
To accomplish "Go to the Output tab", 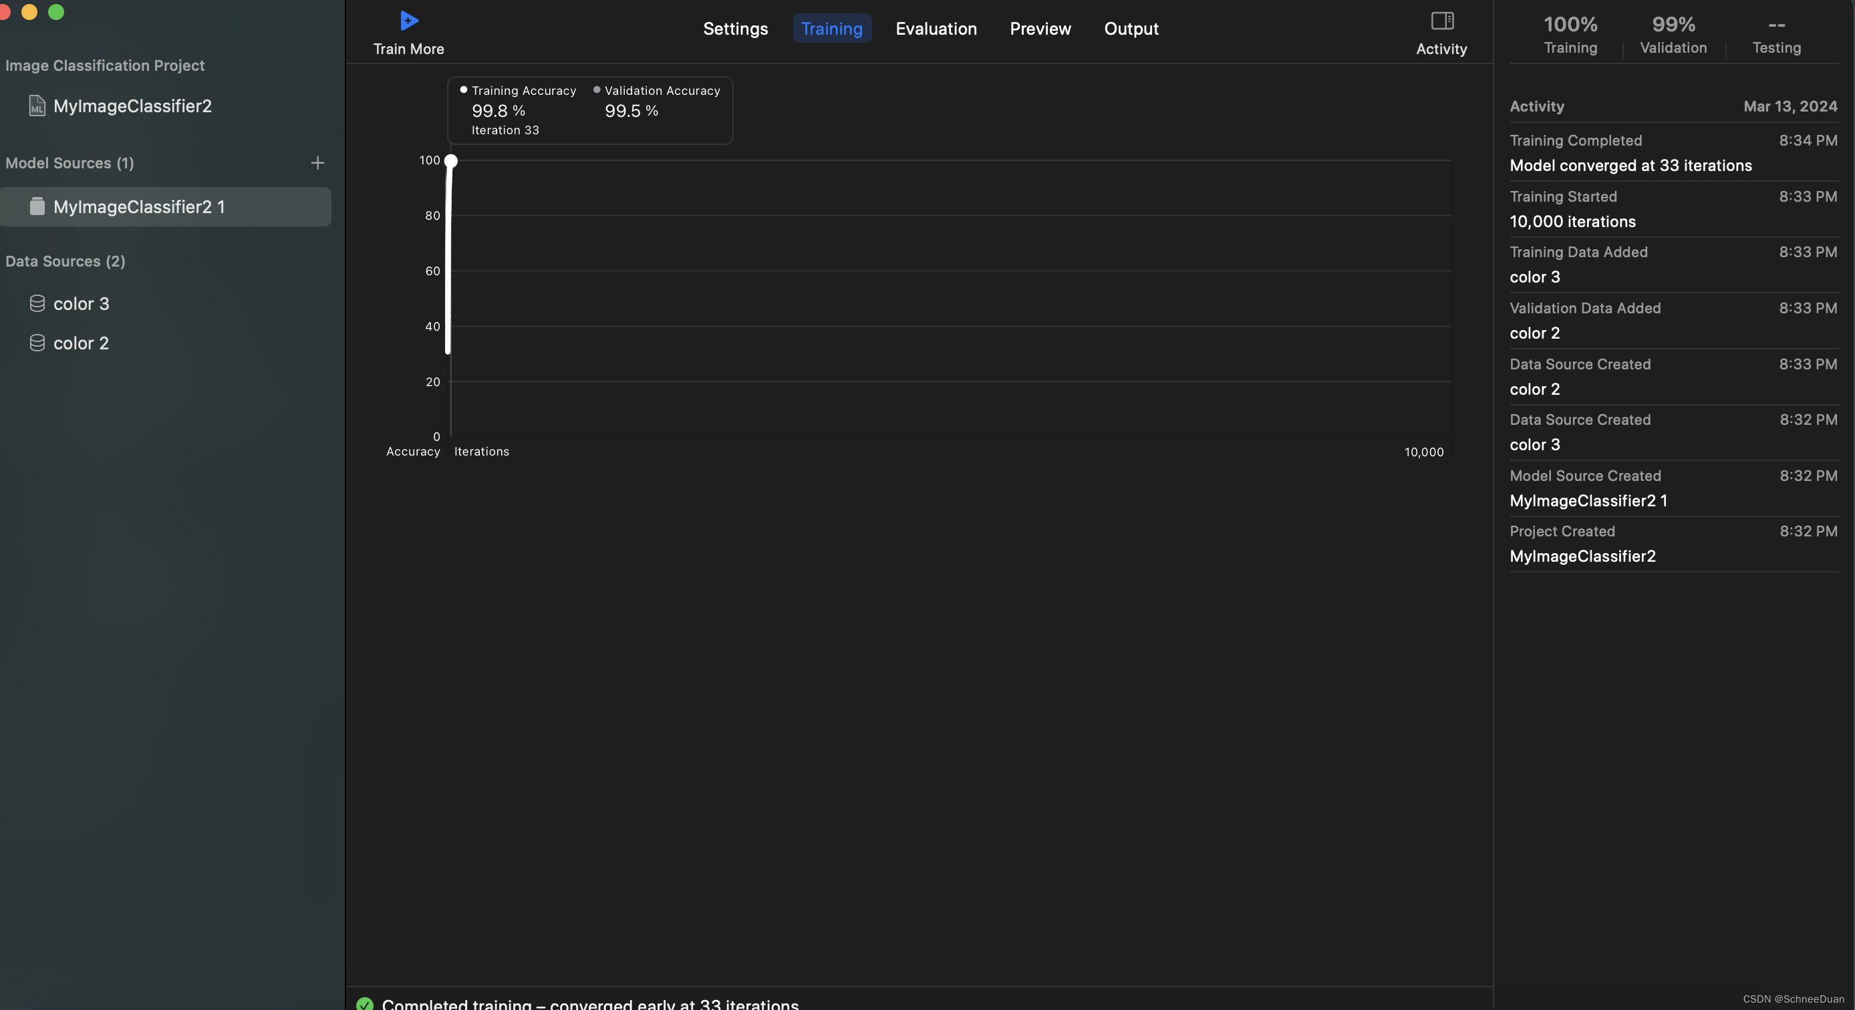I will (1131, 29).
